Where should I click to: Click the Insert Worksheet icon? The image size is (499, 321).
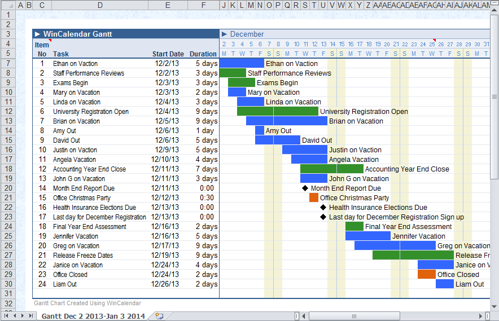click(160, 316)
